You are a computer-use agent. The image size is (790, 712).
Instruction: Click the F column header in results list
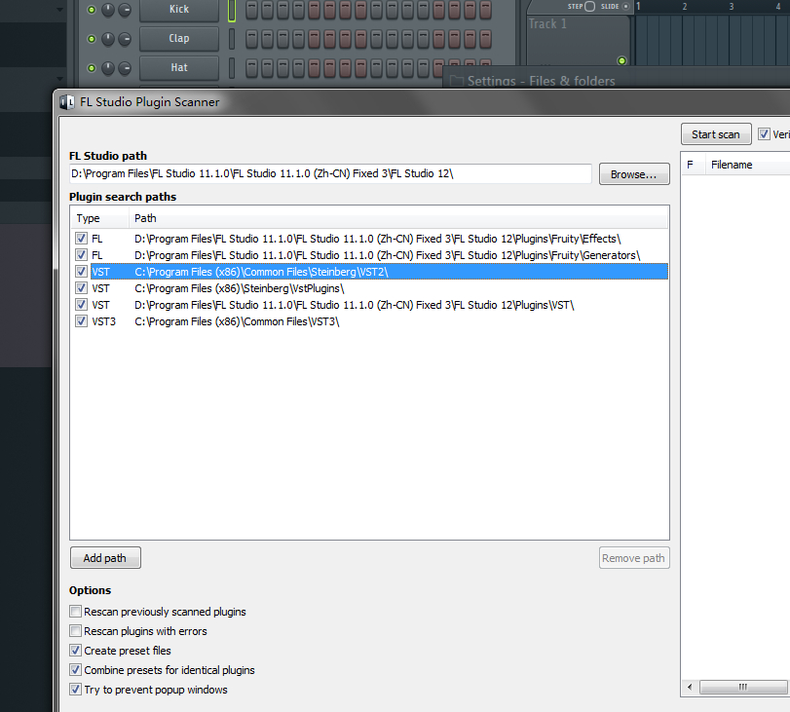(x=694, y=165)
